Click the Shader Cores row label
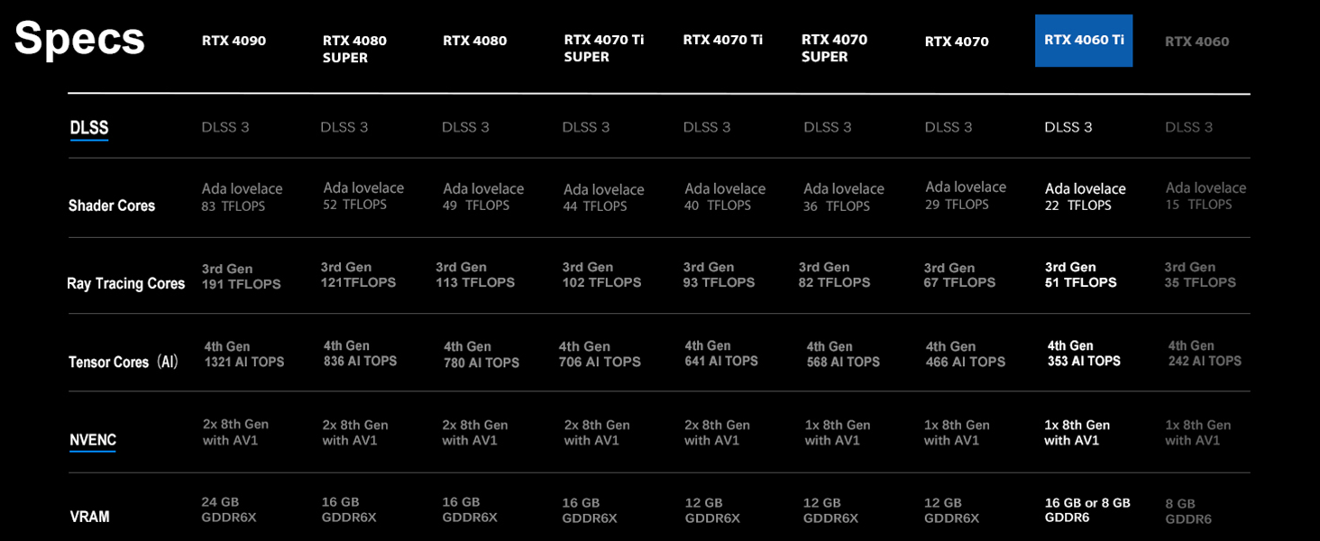1320x541 pixels. click(x=112, y=206)
